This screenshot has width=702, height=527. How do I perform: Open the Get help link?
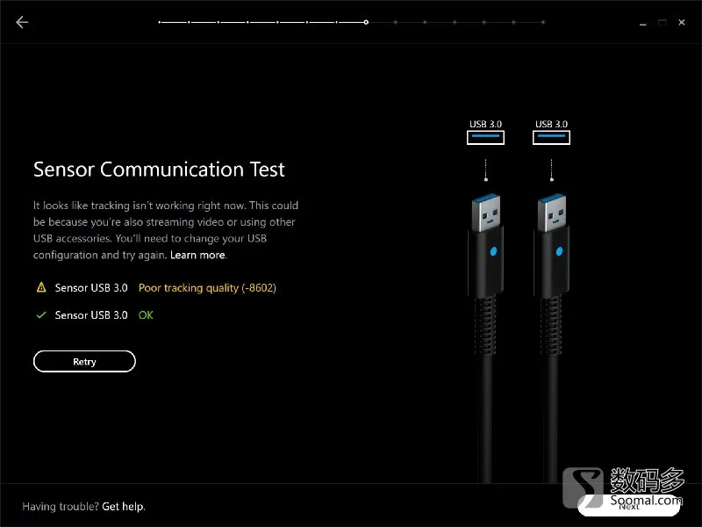click(x=123, y=507)
